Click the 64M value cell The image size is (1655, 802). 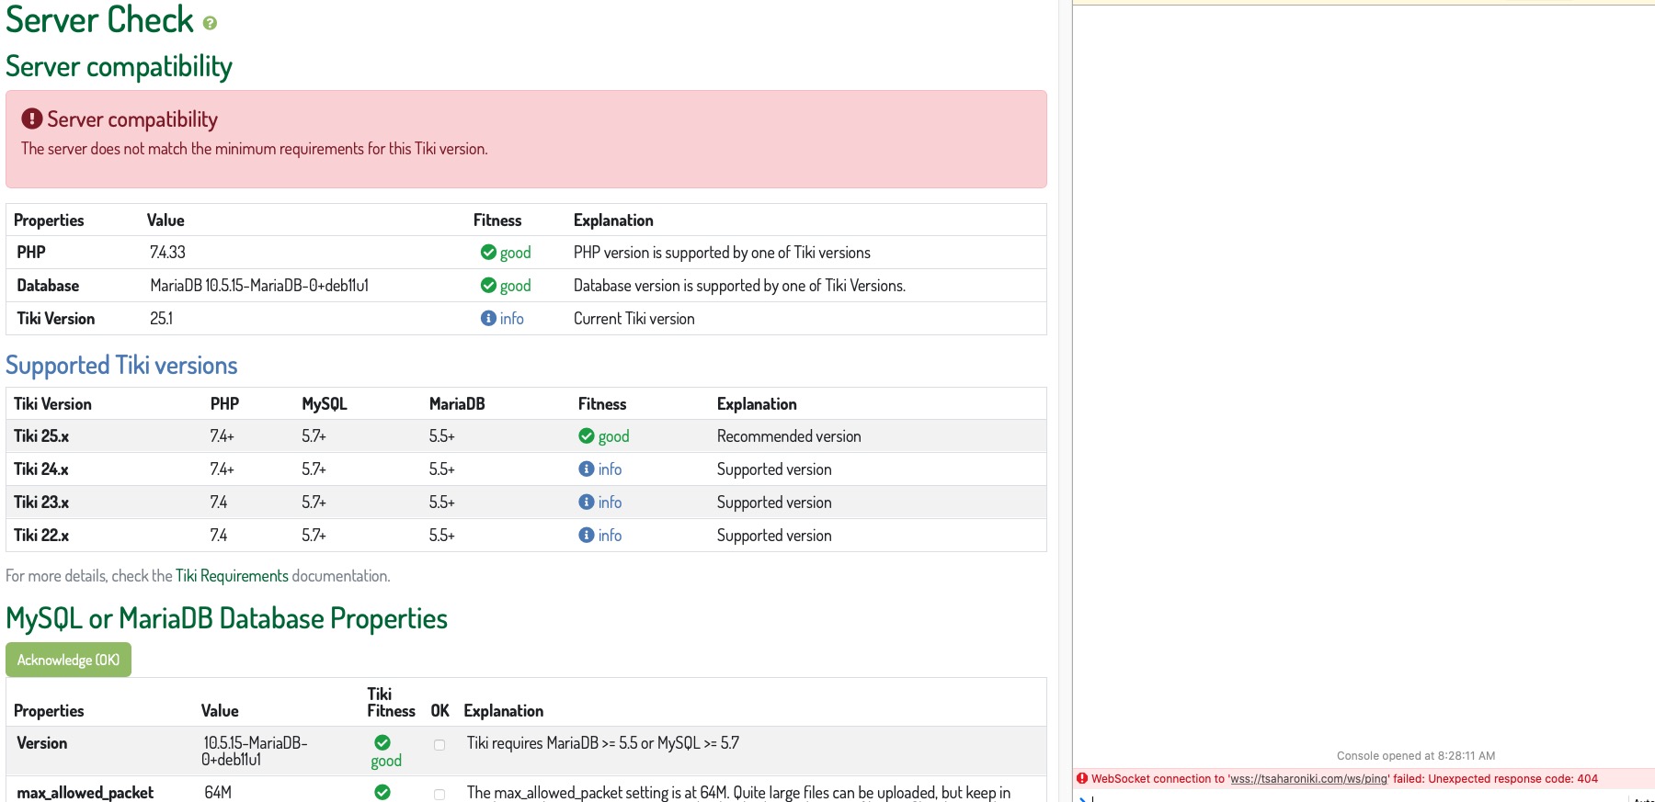[x=218, y=793]
